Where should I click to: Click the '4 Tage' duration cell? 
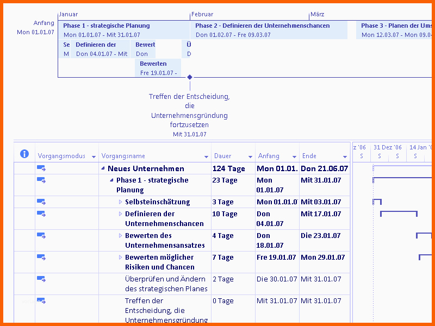pos(233,240)
